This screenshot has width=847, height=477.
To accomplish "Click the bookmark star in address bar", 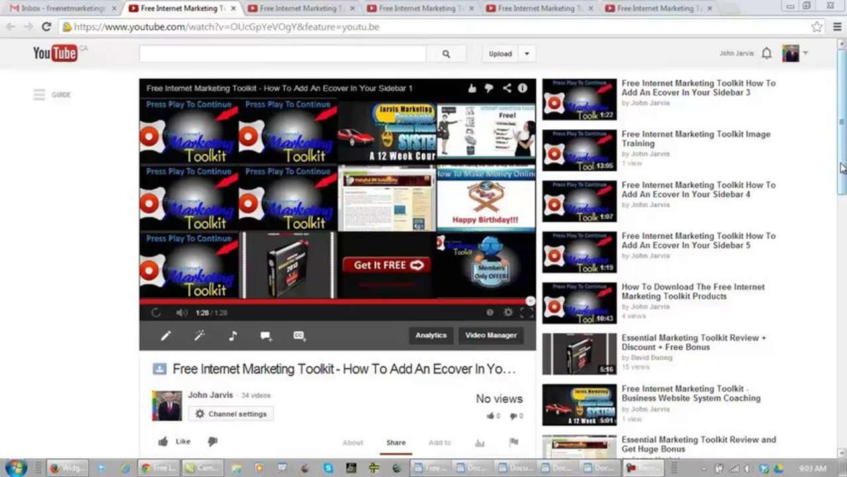I will [x=817, y=27].
